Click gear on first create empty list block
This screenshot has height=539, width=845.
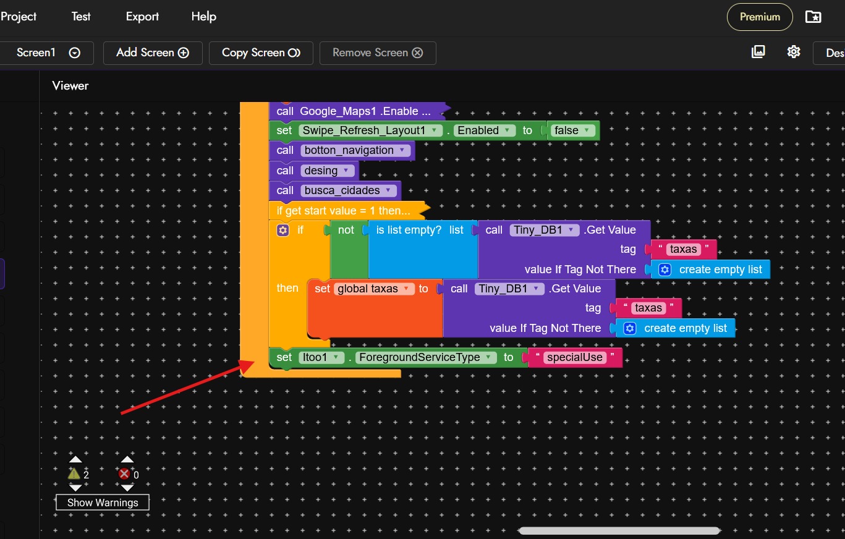click(665, 269)
